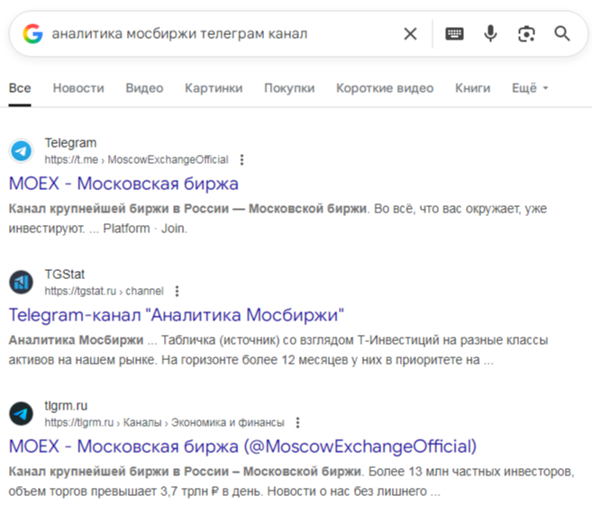Open the MOEX - Московская биржа Telegram link
Image resolution: width=592 pixels, height=514 pixels.
123,184
